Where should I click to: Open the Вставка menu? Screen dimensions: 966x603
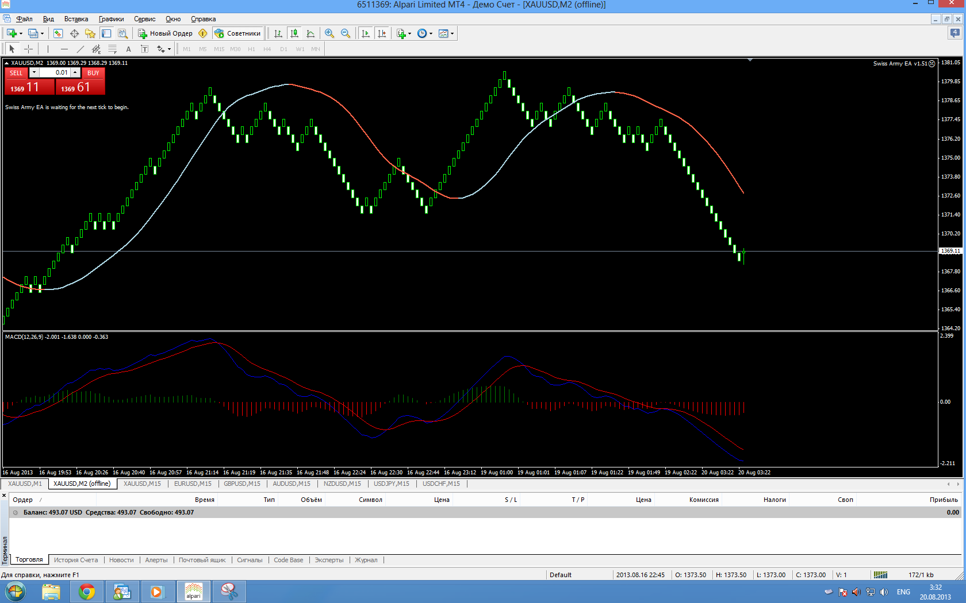[76, 19]
